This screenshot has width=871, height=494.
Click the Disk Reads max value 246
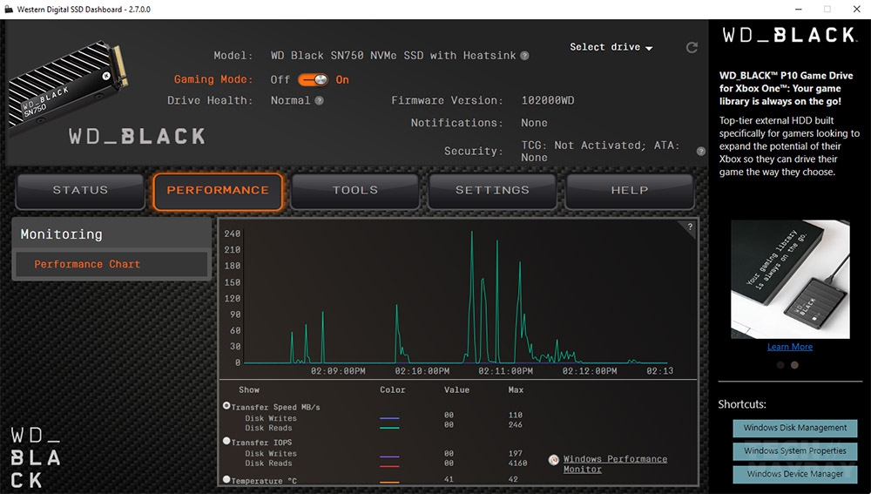[515, 425]
